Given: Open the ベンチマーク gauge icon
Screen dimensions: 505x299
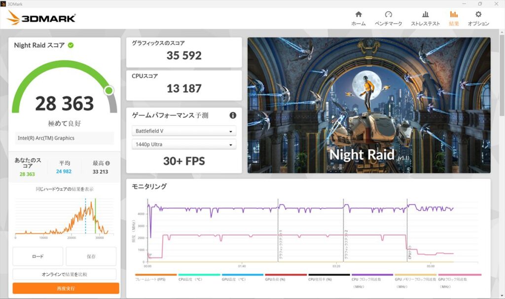Looking at the screenshot, I should 389,14.
